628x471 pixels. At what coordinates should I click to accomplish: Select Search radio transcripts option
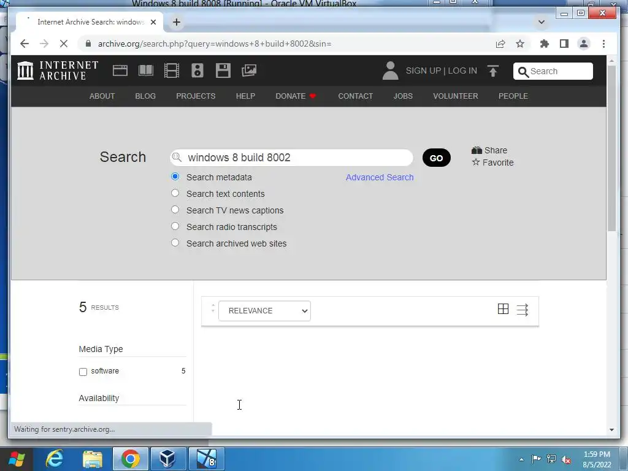[175, 226]
